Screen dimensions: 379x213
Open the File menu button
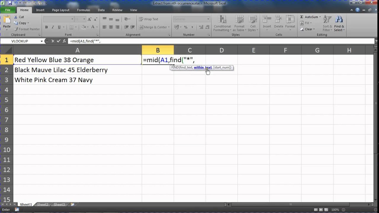[8, 10]
